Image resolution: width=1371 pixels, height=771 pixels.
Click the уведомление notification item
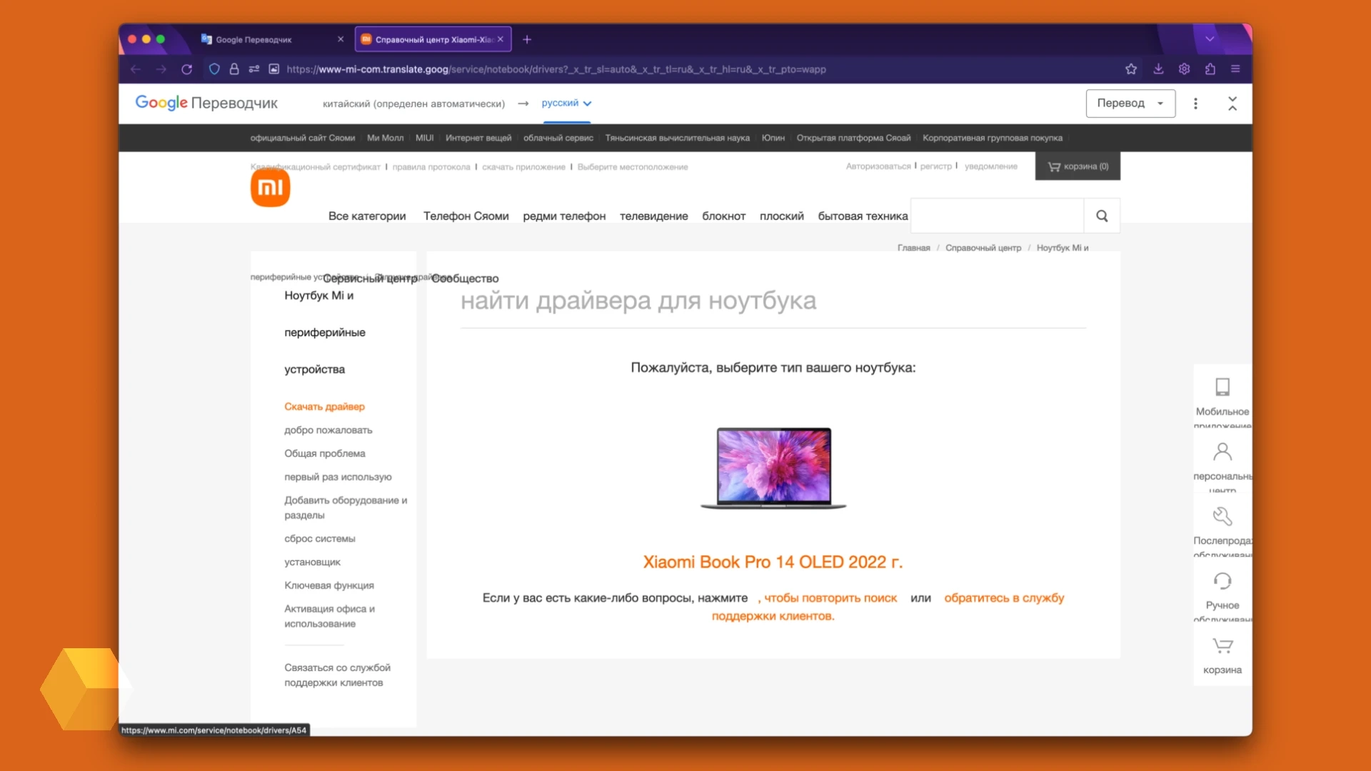[990, 166]
